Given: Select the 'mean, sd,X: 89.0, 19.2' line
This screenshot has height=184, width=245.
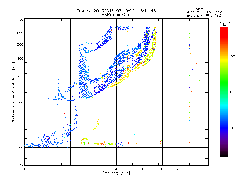Looking at the screenshot, I should pyautogui.click(x=204, y=16).
